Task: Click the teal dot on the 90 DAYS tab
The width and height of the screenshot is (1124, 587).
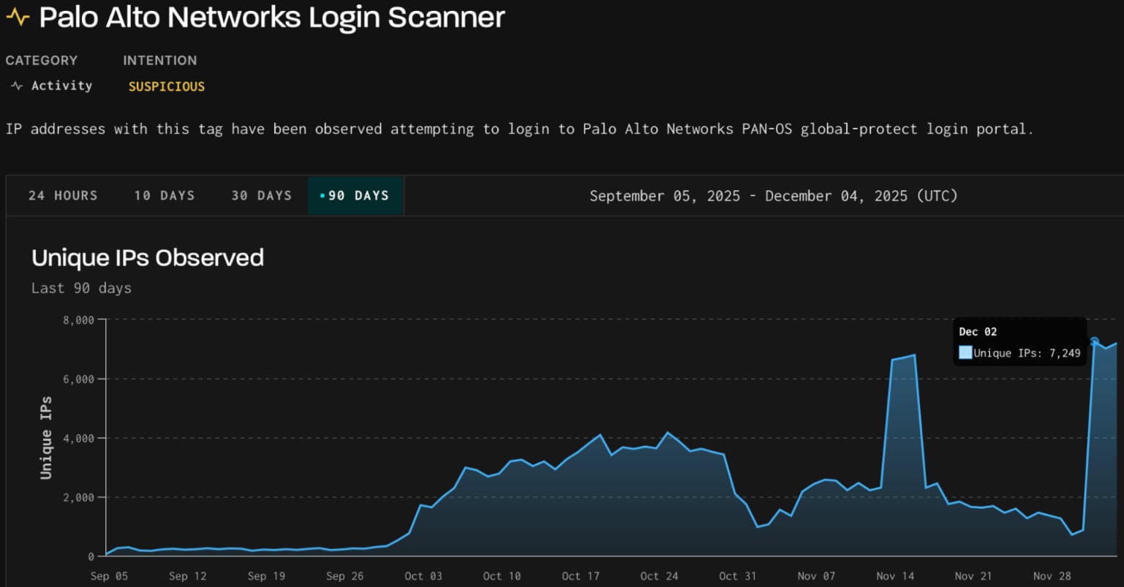Action: coord(323,195)
